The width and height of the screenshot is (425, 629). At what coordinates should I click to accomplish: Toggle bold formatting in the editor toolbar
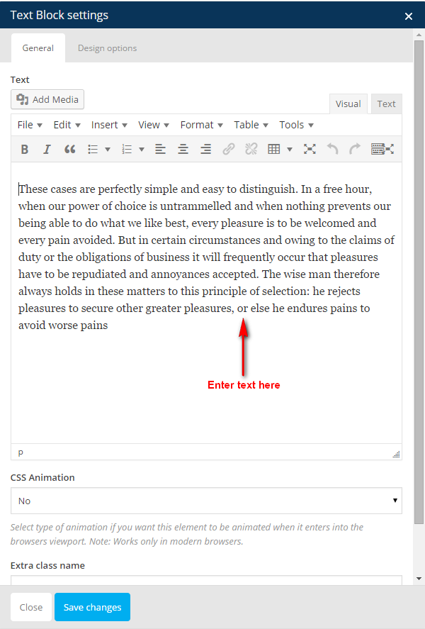click(24, 149)
